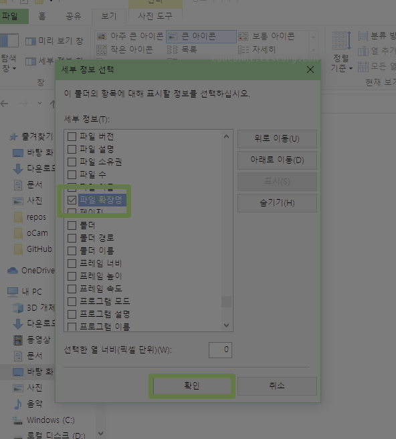Open 사진 under 즐겨찾기

coord(28,200)
